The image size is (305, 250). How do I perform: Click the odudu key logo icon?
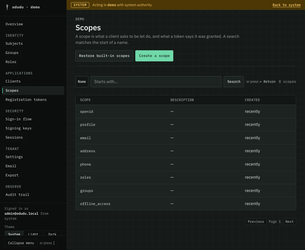click(x=7, y=7)
